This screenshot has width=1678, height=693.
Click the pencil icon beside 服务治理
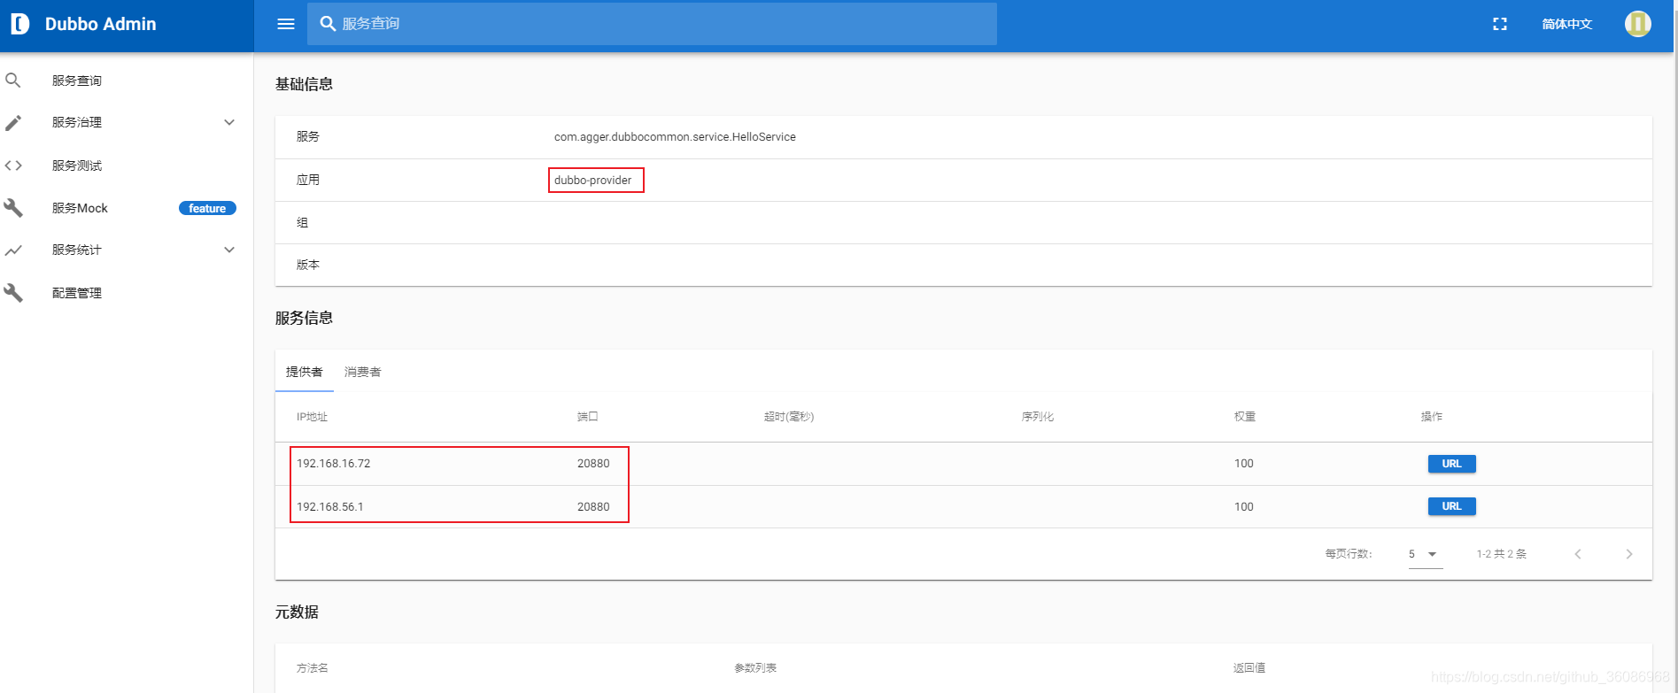coord(13,122)
